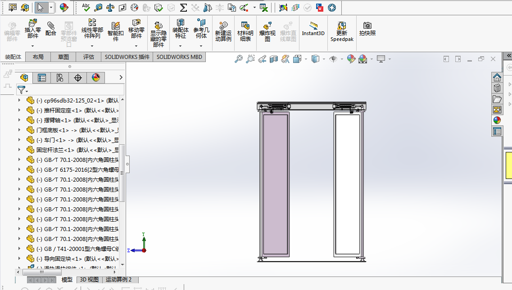Open FeatureManager design tree tab

pyautogui.click(x=24, y=78)
